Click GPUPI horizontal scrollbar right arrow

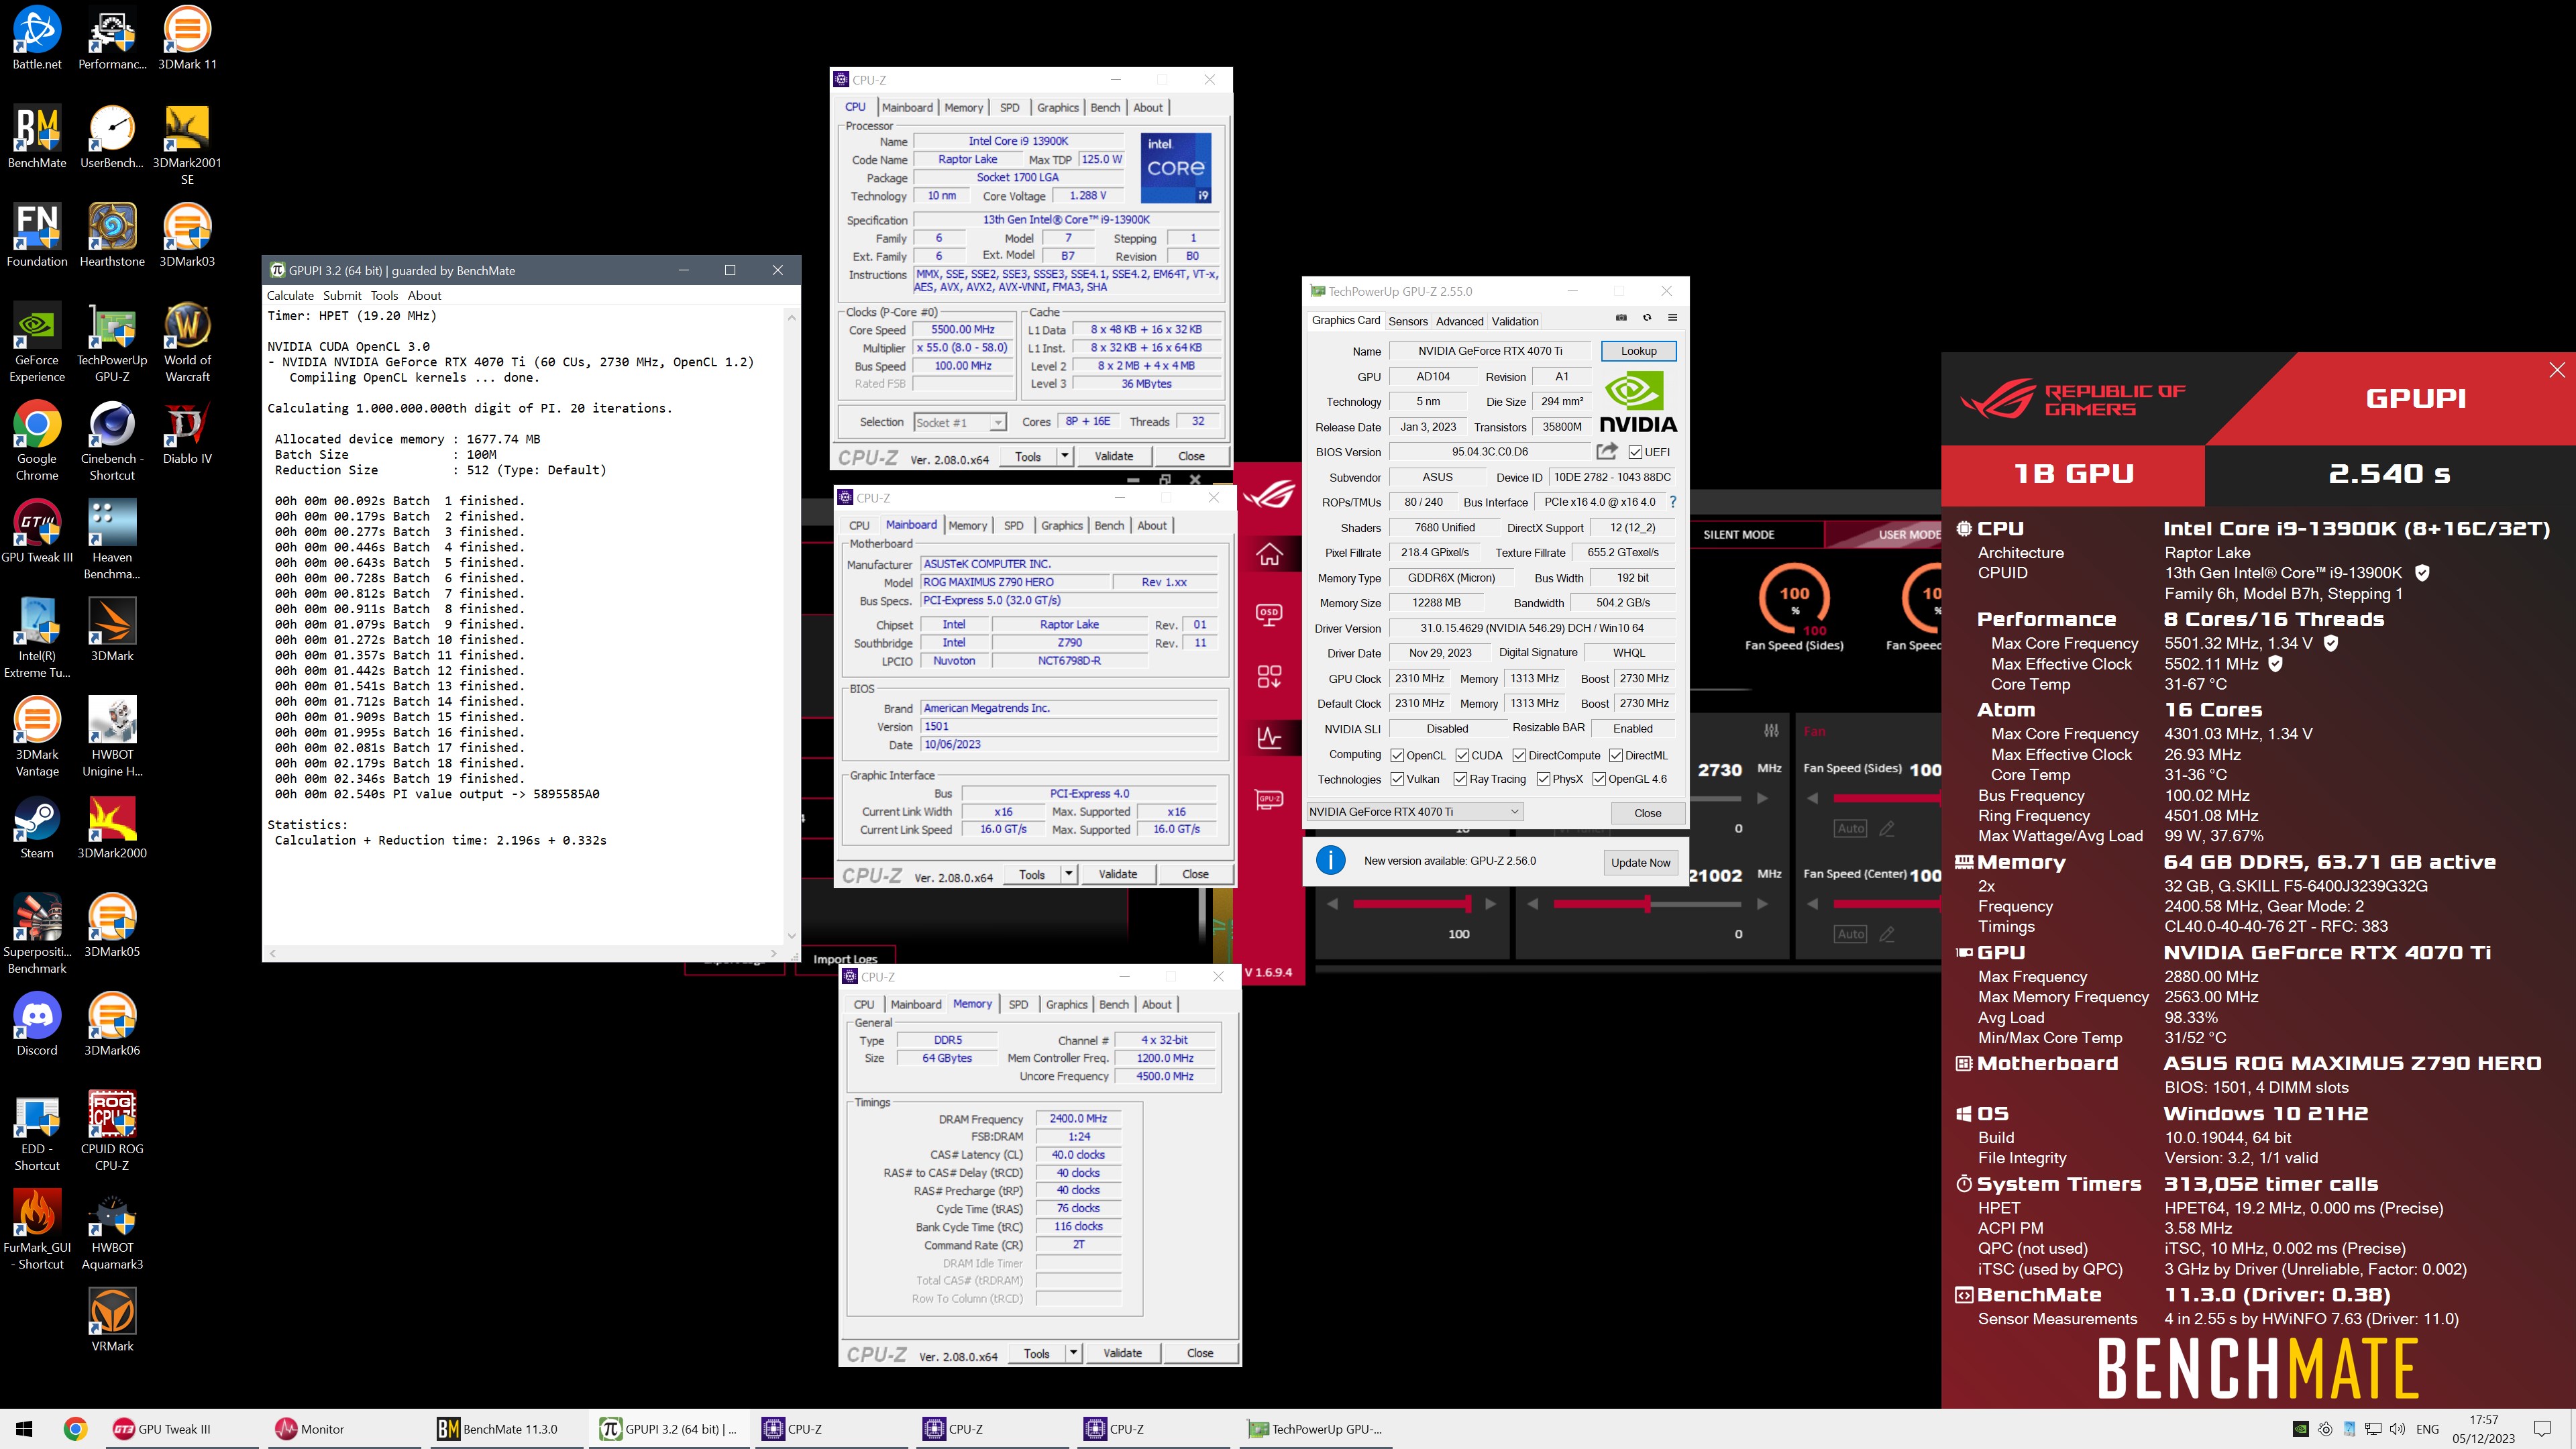point(774,953)
